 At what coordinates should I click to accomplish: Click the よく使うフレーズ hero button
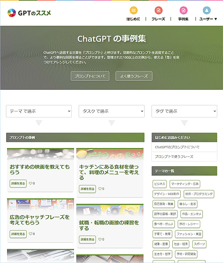134,76
